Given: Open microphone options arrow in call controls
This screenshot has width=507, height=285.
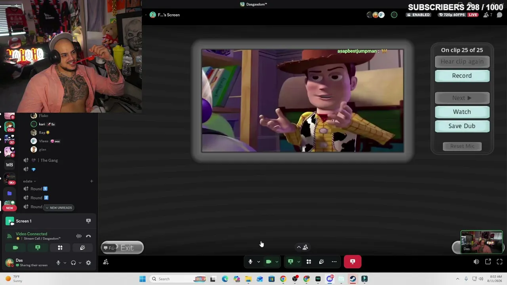Looking at the screenshot, I should tap(259, 262).
